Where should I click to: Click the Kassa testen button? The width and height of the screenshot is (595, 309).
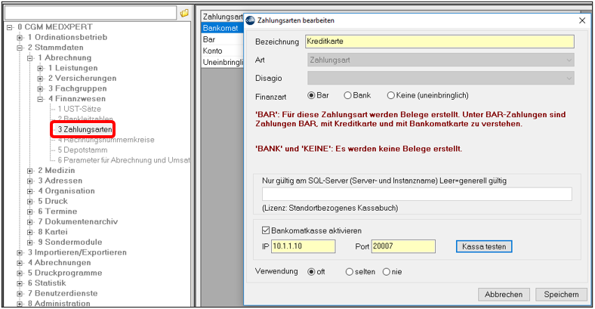tap(484, 246)
